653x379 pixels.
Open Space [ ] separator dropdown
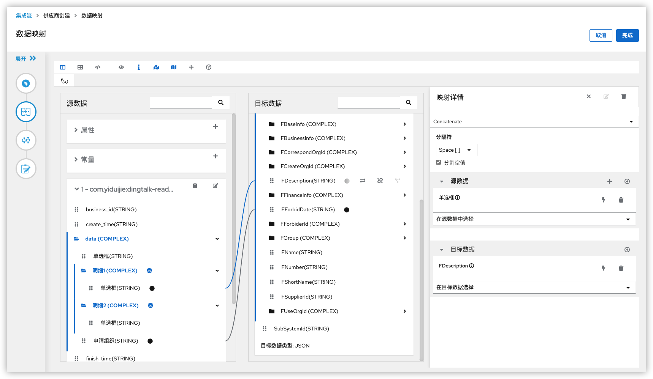click(456, 150)
